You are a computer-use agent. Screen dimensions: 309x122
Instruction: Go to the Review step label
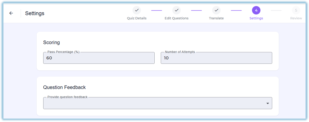point(296,18)
